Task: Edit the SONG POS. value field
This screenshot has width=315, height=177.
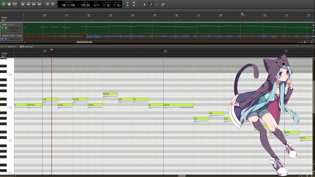Action: tap(68, 6)
